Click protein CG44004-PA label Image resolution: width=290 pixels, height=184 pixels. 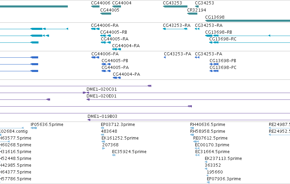point(126,74)
